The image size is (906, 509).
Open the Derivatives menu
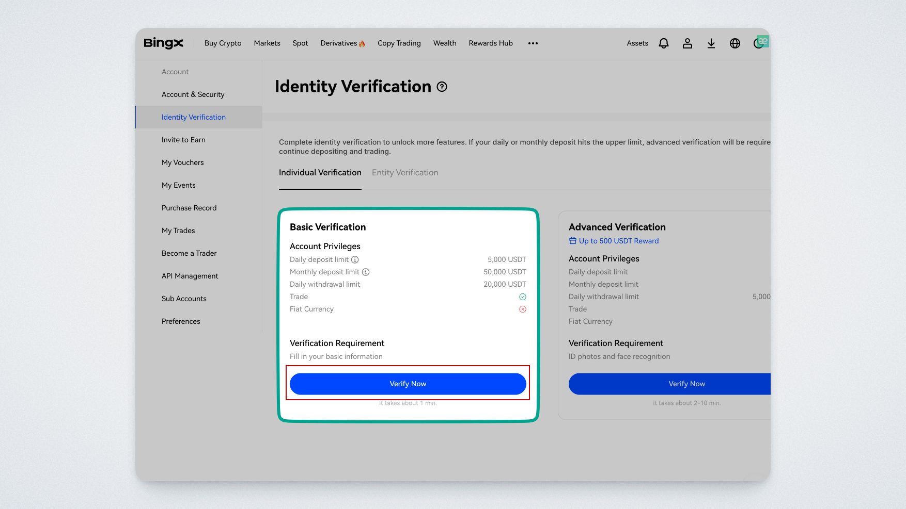(342, 43)
